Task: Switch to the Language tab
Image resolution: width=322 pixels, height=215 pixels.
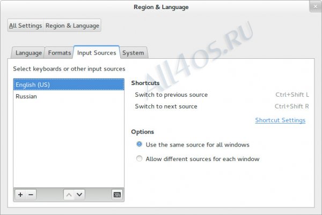Action: point(28,53)
